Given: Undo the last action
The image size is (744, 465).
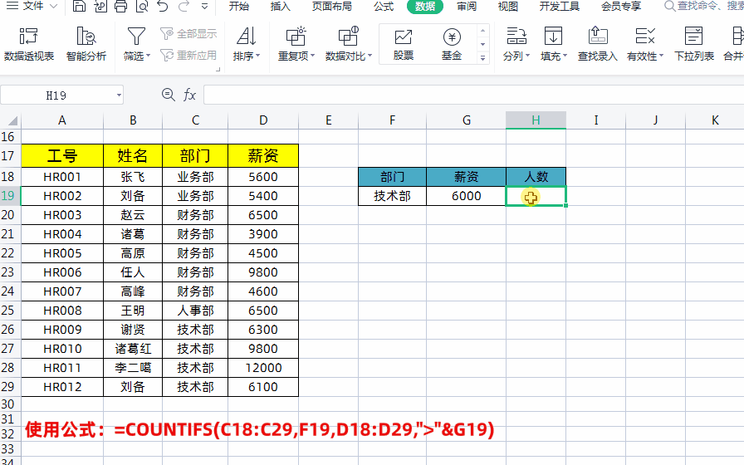Looking at the screenshot, I should pos(163,6).
